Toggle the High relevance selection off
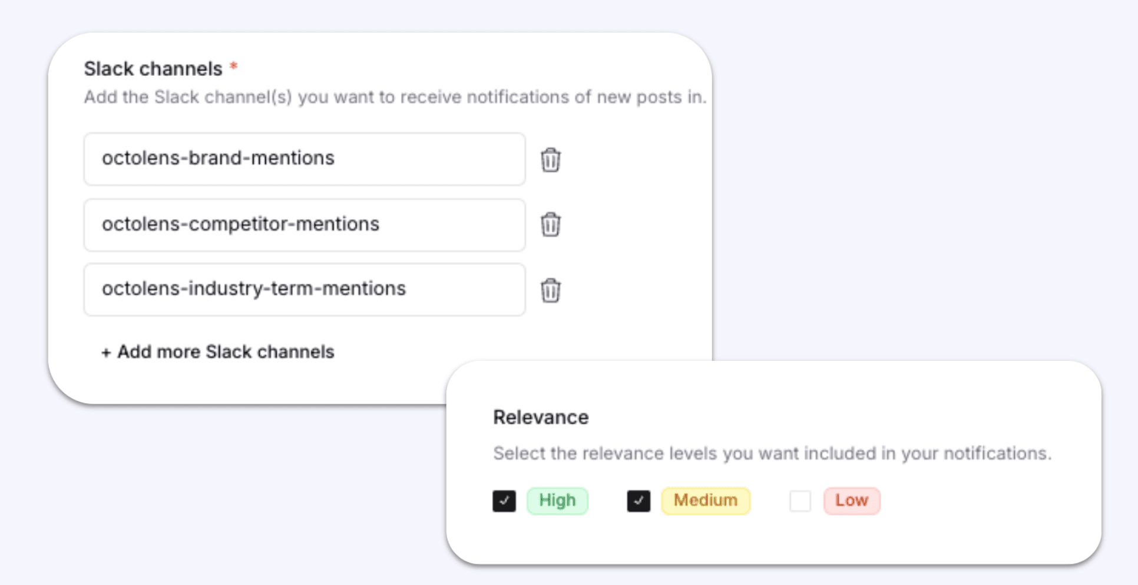The height and width of the screenshot is (585, 1138). pos(504,501)
